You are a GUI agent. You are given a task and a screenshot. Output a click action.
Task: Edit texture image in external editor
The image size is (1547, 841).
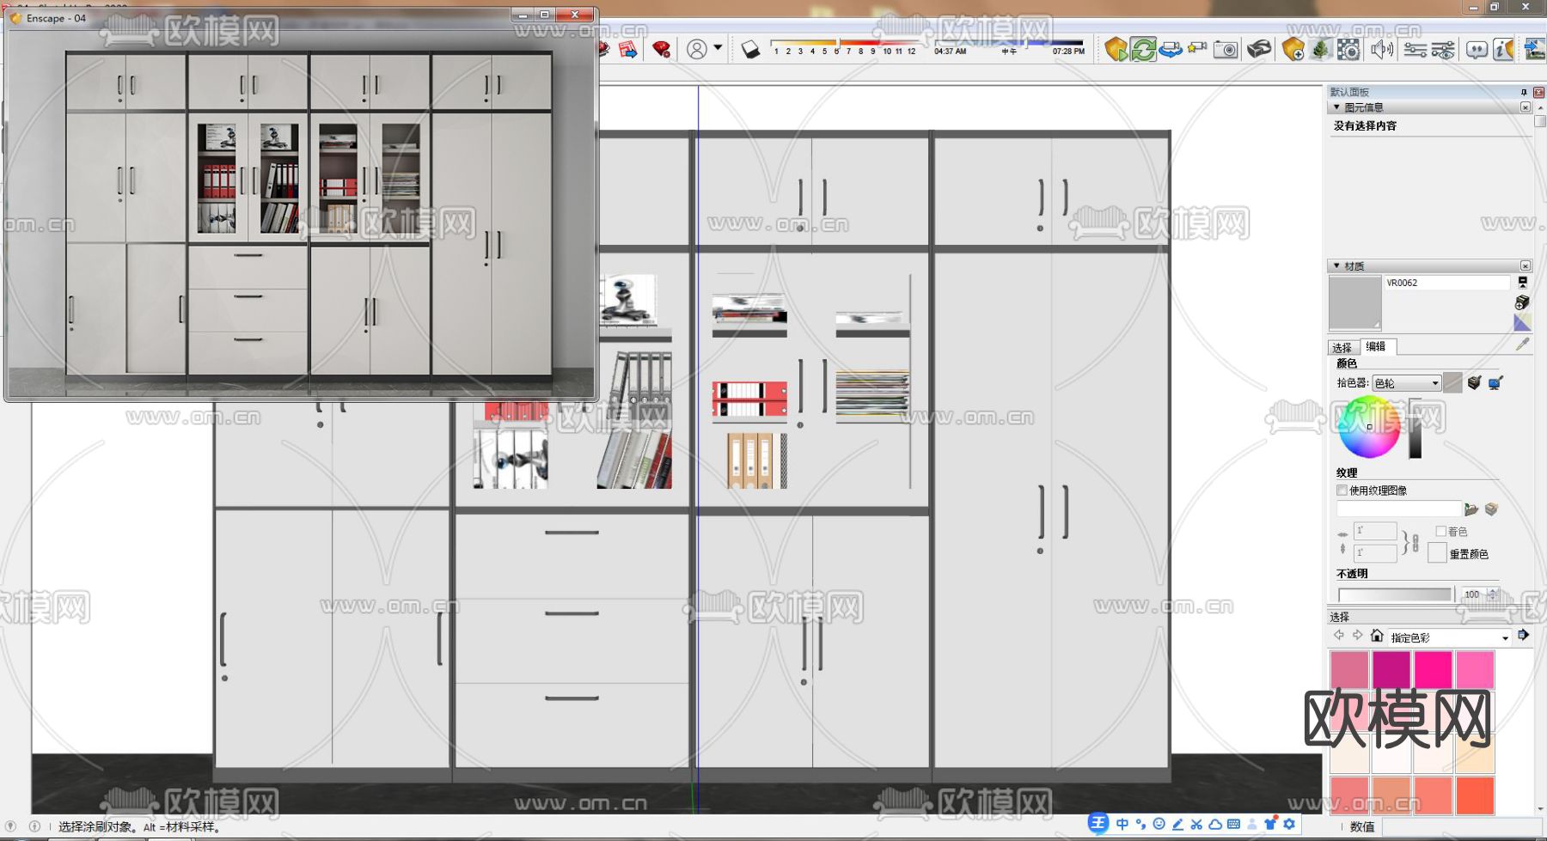pyautogui.click(x=1491, y=509)
